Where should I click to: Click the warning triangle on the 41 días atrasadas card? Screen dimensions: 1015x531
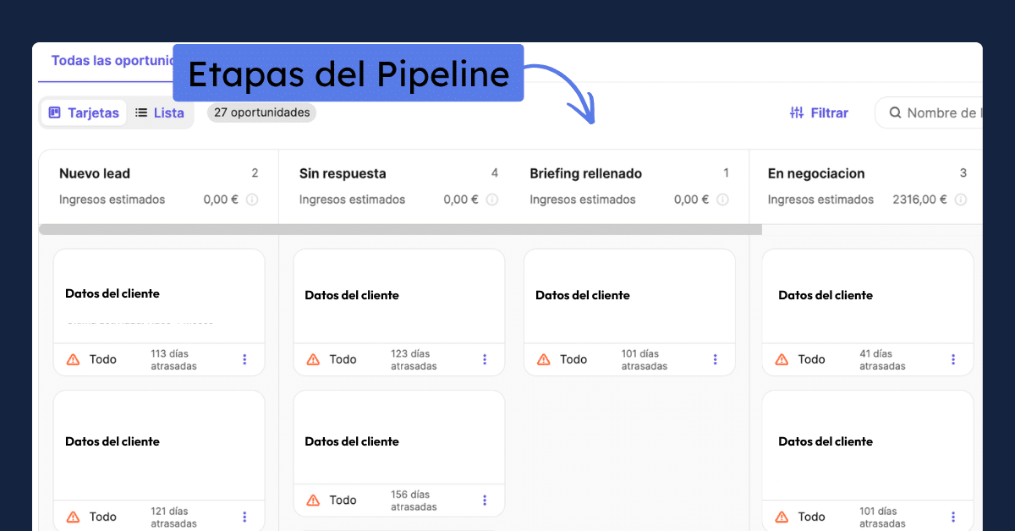[x=782, y=359]
